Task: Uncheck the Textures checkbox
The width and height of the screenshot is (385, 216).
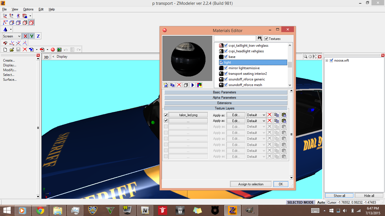Action: [266, 39]
